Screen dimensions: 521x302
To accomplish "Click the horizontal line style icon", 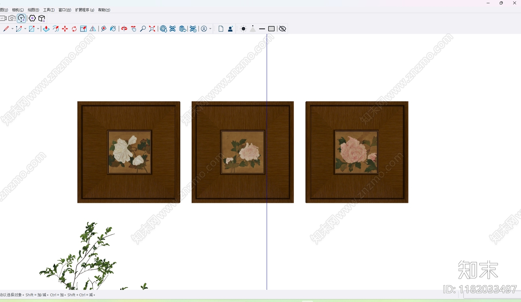I will [x=262, y=29].
